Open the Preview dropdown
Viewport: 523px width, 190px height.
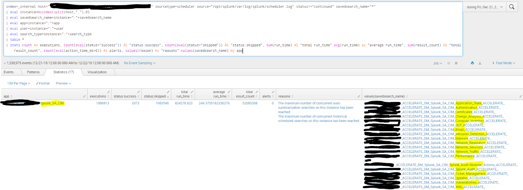point(63,83)
